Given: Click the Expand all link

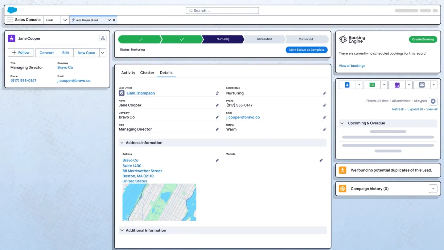Looking at the screenshot, I should coord(415,109).
